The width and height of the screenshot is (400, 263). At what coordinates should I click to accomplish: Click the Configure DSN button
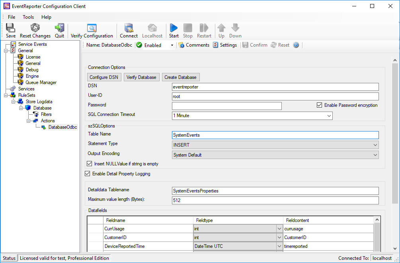104,77
